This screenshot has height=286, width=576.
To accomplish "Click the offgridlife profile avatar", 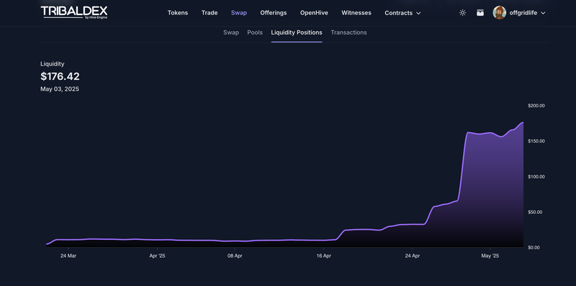I will tap(499, 13).
